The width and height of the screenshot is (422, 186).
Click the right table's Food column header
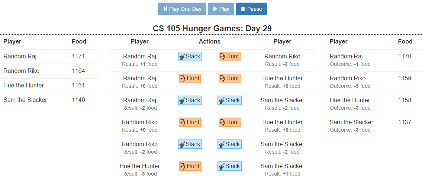405,42
